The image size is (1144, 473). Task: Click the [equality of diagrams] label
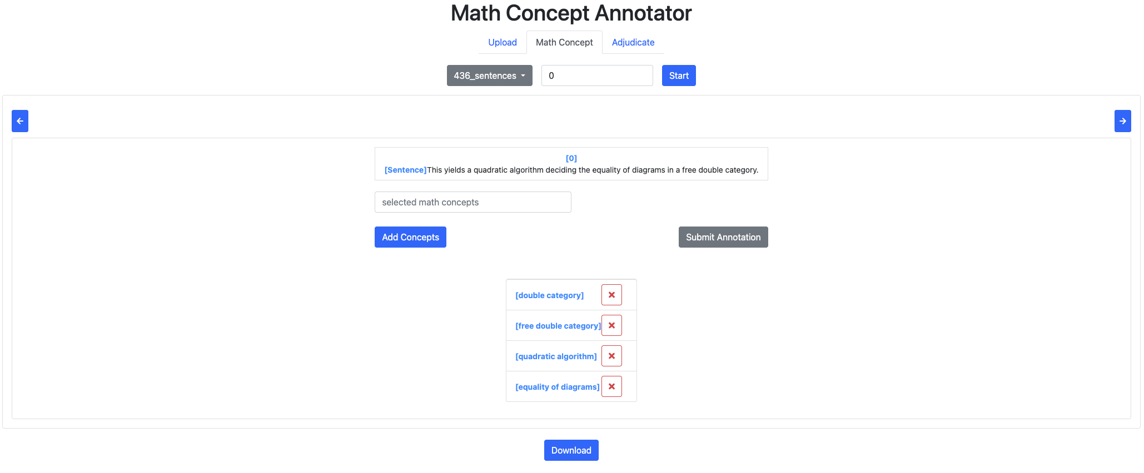(557, 387)
